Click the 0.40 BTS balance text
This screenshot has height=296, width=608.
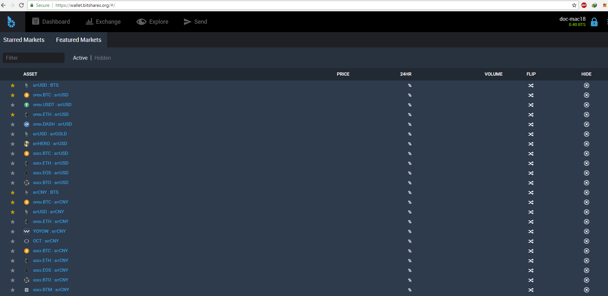pos(577,25)
